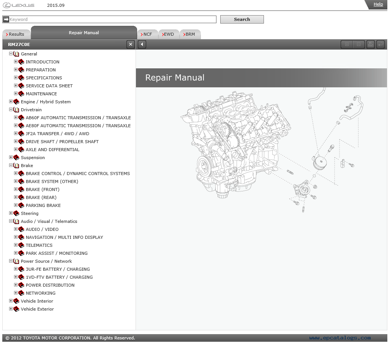Open AUDIO / VIDEO section
Screen dimensions: 390x344
coord(42,229)
